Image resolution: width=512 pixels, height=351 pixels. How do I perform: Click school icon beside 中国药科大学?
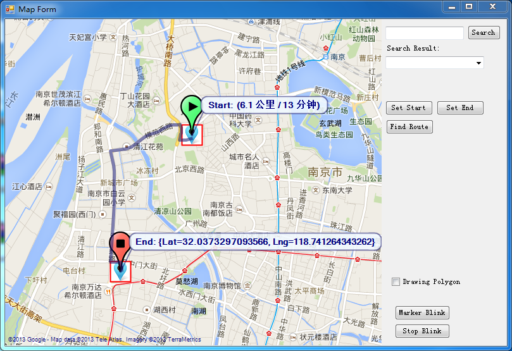(x=258, y=120)
